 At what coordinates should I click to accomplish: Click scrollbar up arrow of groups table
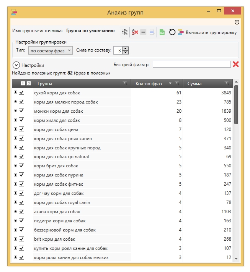[x=236, y=82]
